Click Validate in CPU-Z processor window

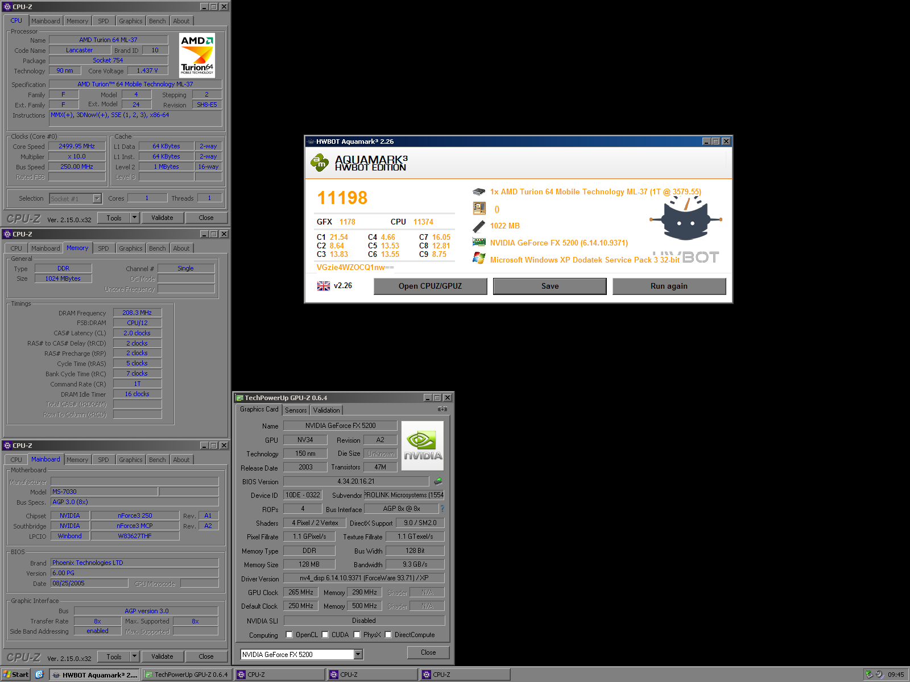coord(162,218)
